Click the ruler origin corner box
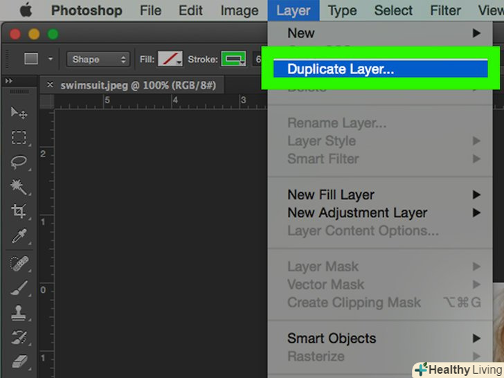 coord(47,102)
